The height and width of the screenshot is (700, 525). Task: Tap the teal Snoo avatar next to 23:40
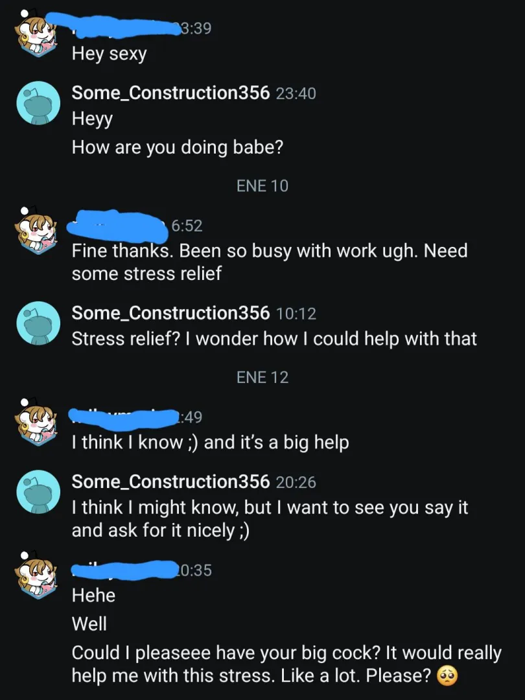click(38, 102)
